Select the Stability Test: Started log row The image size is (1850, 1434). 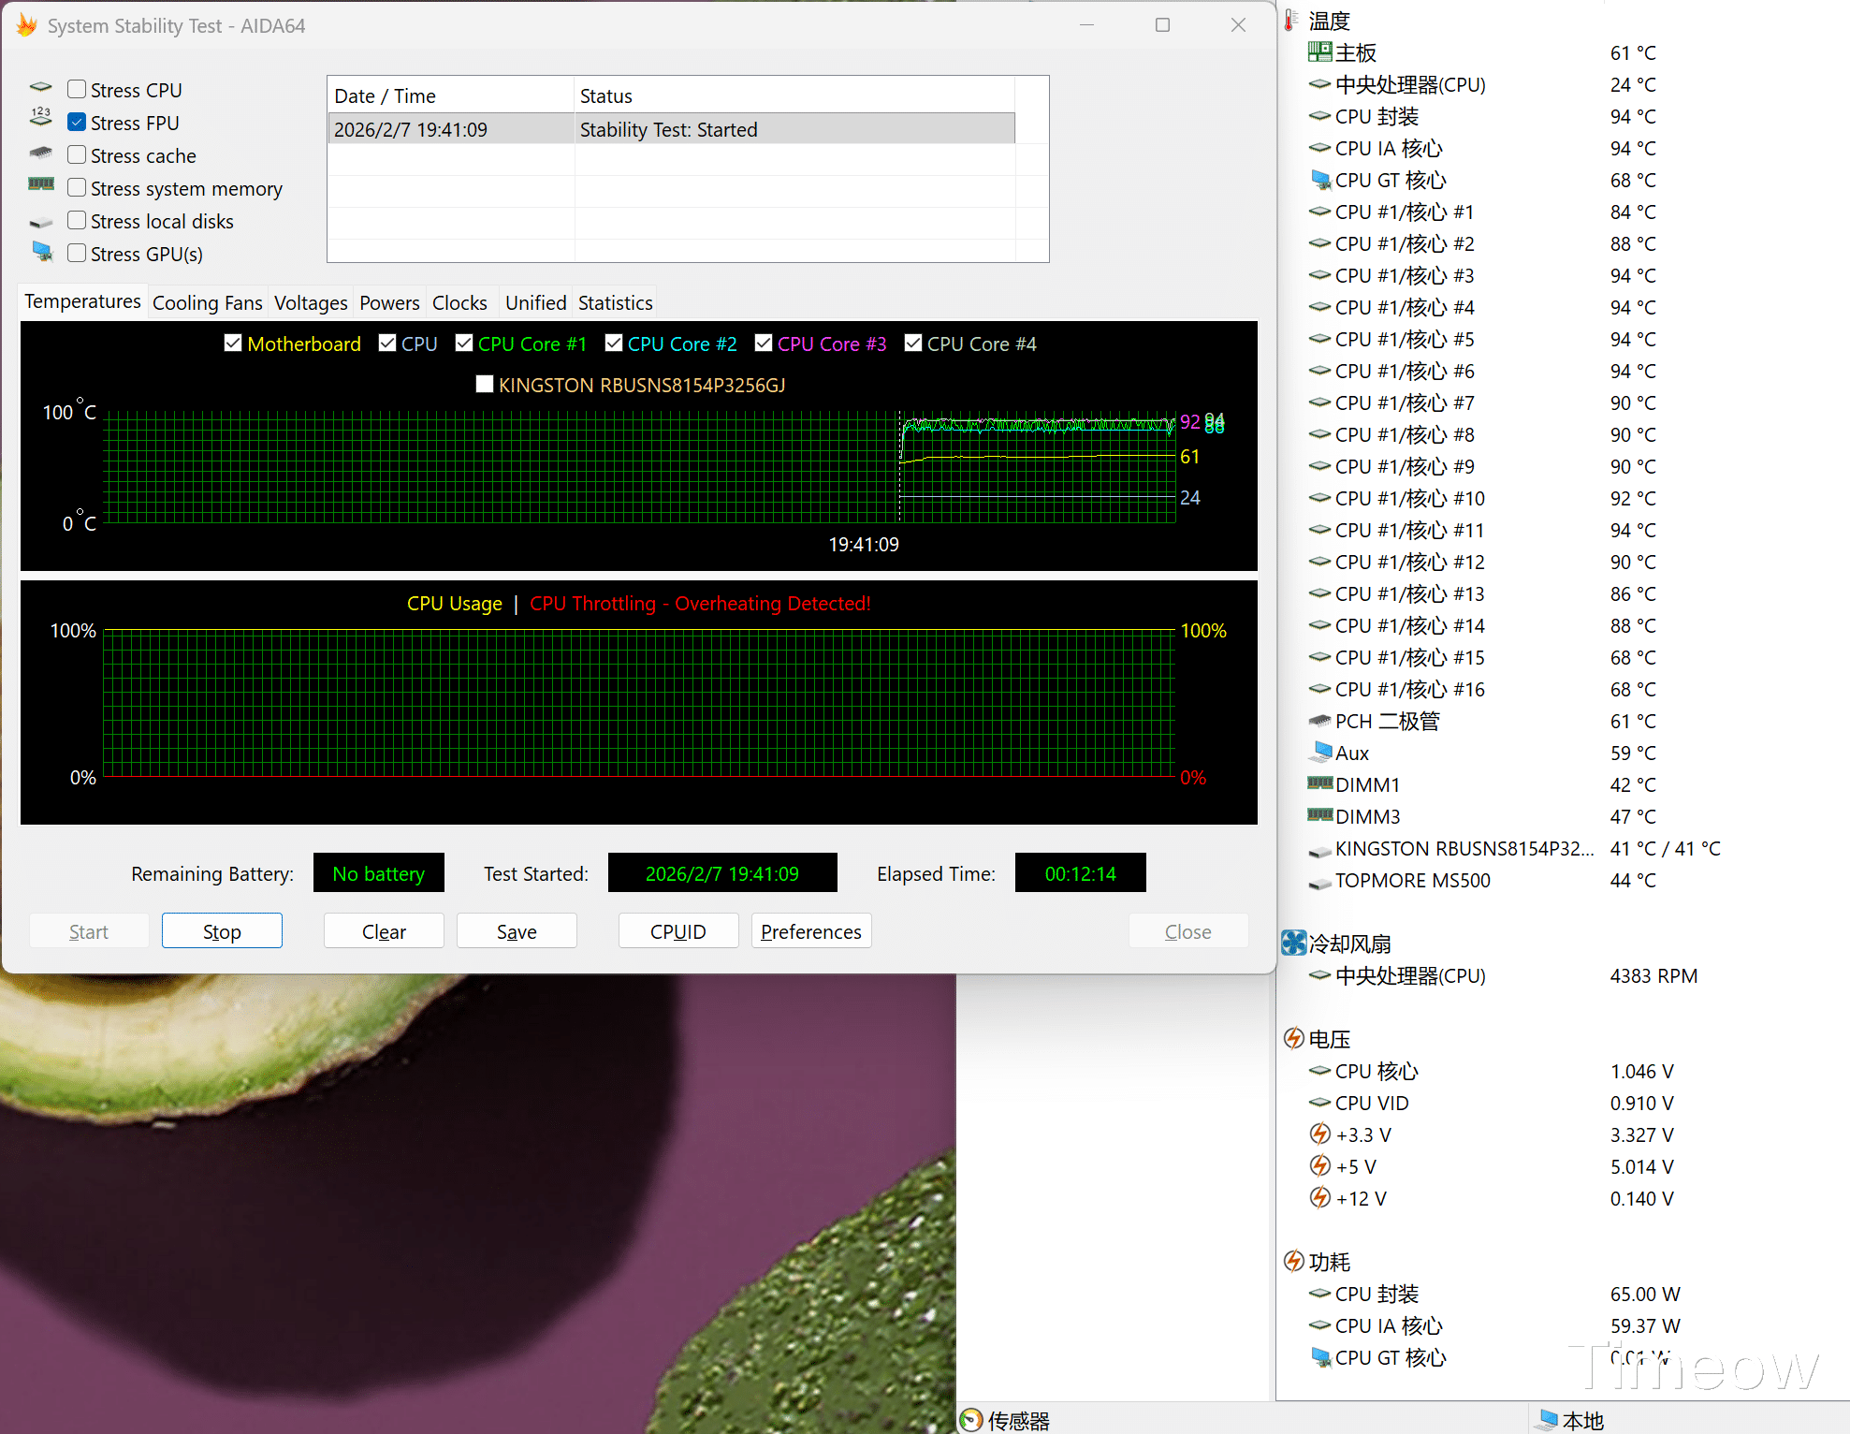670,129
